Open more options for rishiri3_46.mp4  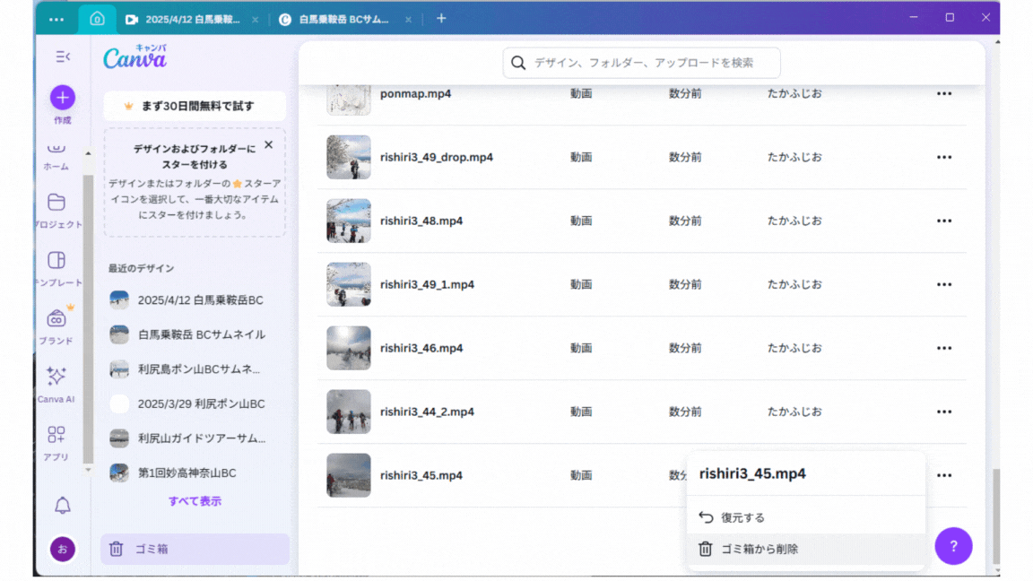click(944, 348)
